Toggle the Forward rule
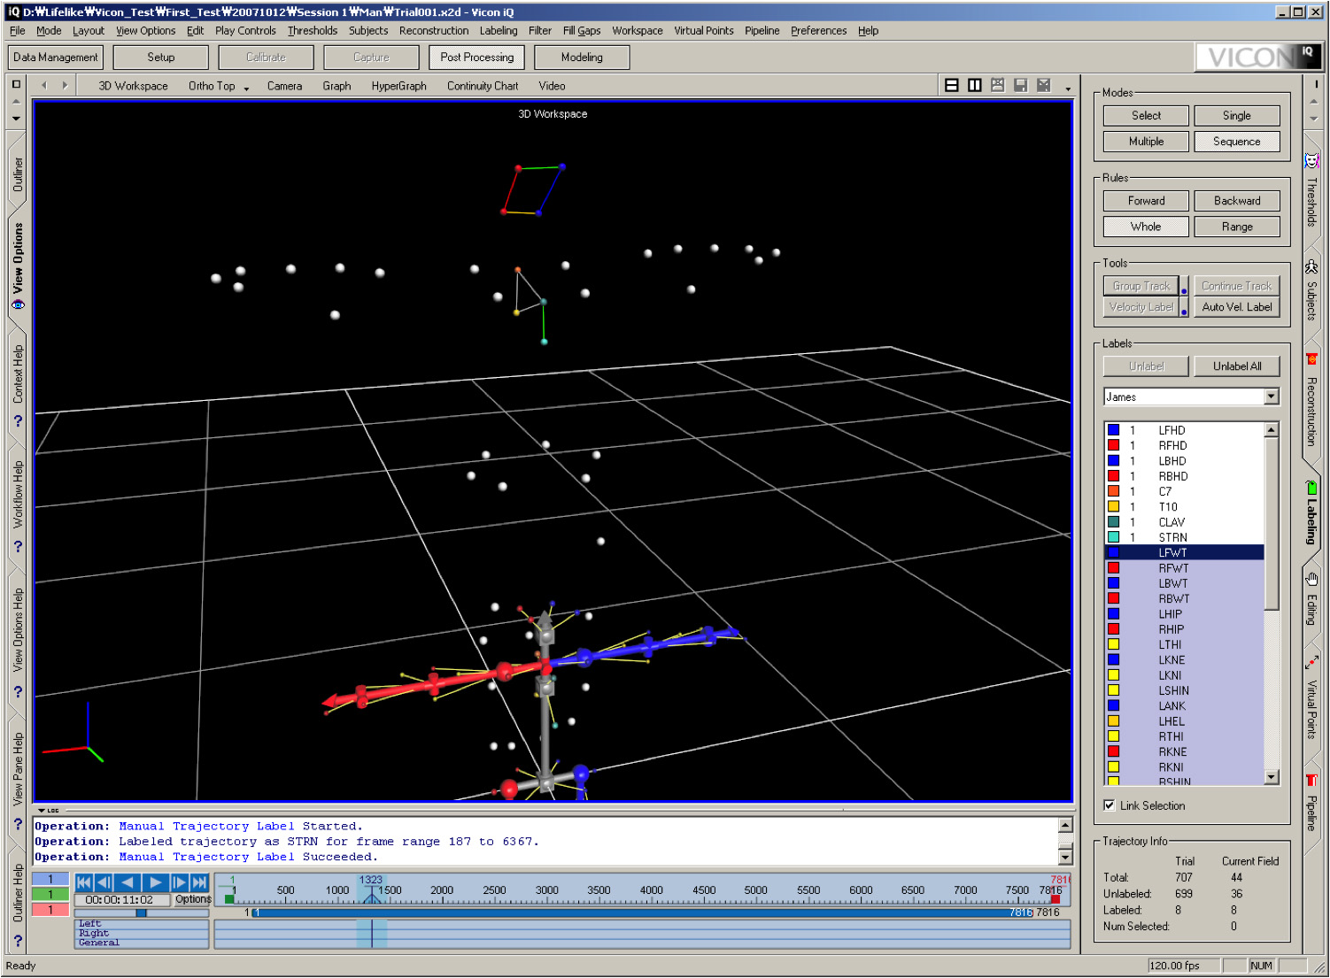This screenshot has width=1330, height=978. 1146,201
